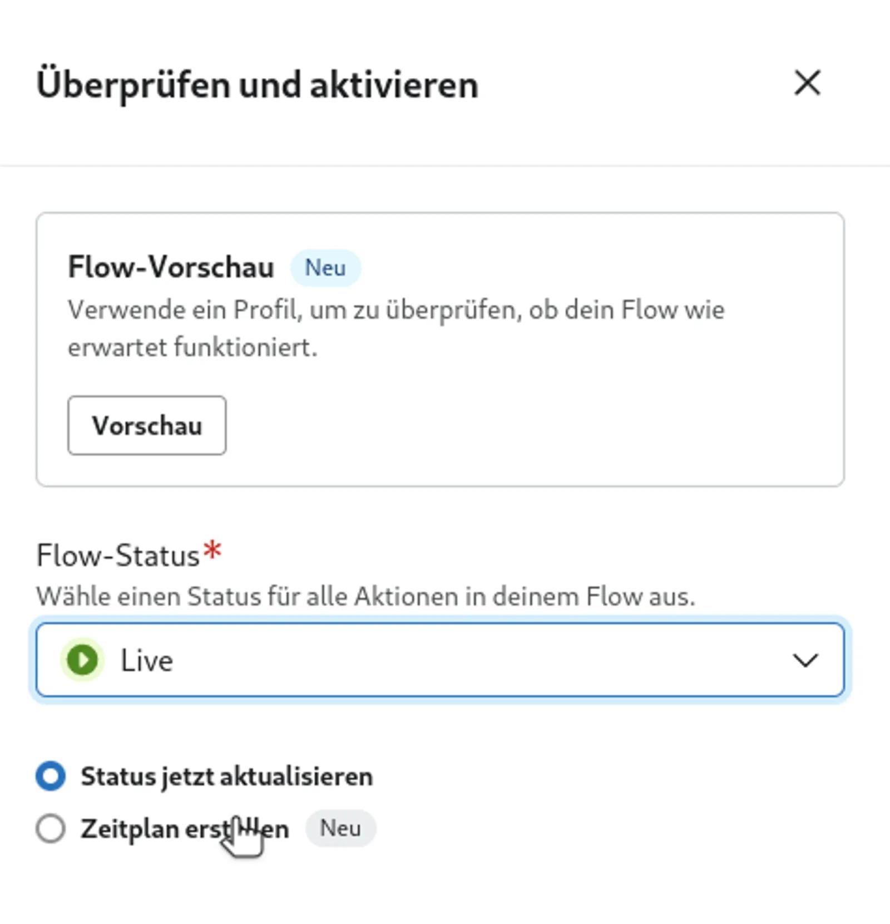Select the Status jetzt aktualisieren radio button
Viewport: 890px width, 924px height.
(x=51, y=775)
